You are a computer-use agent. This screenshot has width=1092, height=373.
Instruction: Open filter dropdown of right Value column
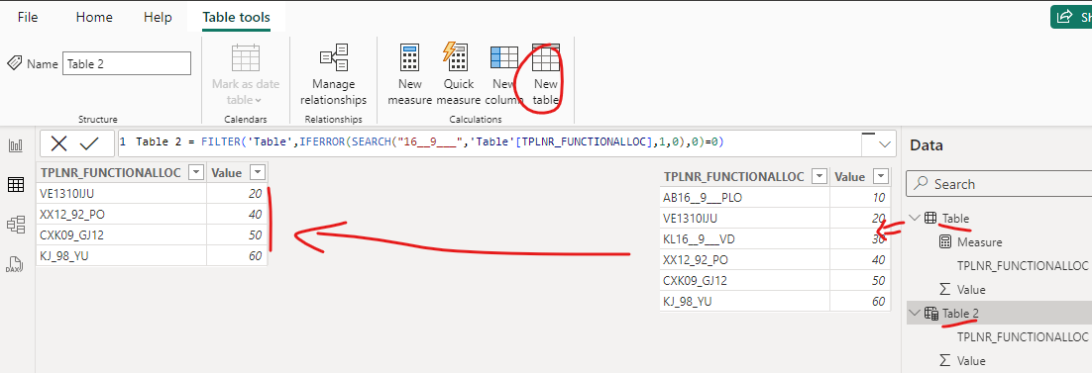point(881,176)
